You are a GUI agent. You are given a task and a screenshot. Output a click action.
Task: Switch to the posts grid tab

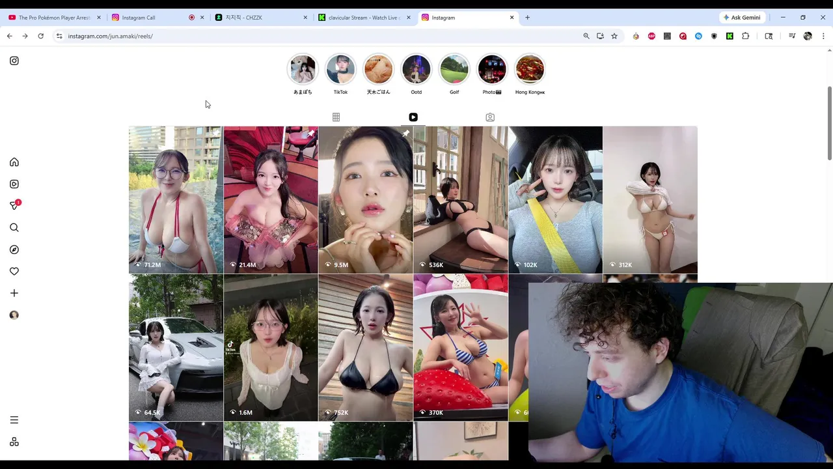coord(336,117)
